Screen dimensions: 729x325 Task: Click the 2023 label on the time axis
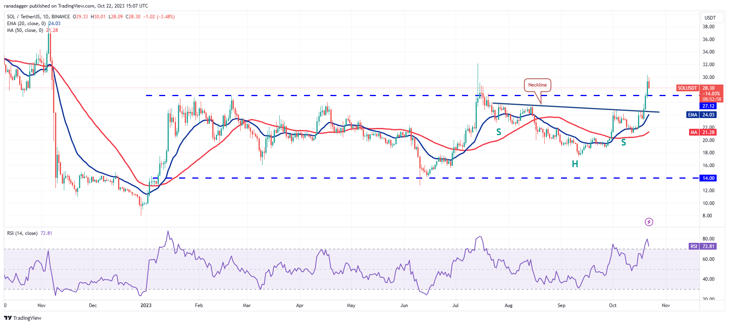pyautogui.click(x=146, y=305)
